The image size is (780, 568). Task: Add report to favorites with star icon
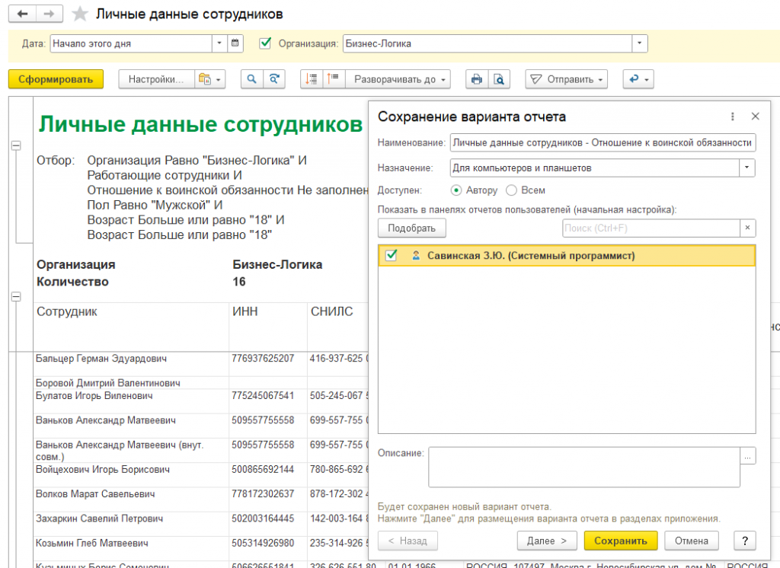79,14
